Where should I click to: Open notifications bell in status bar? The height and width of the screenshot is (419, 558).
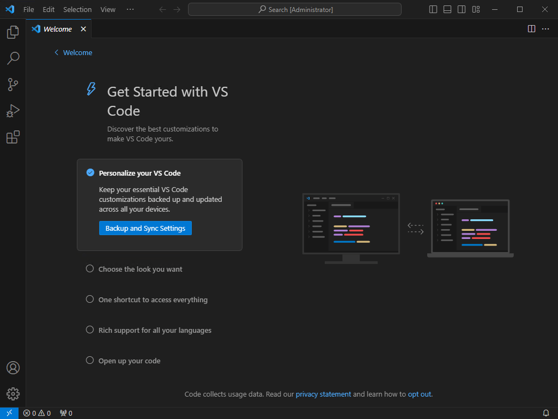[545, 414]
